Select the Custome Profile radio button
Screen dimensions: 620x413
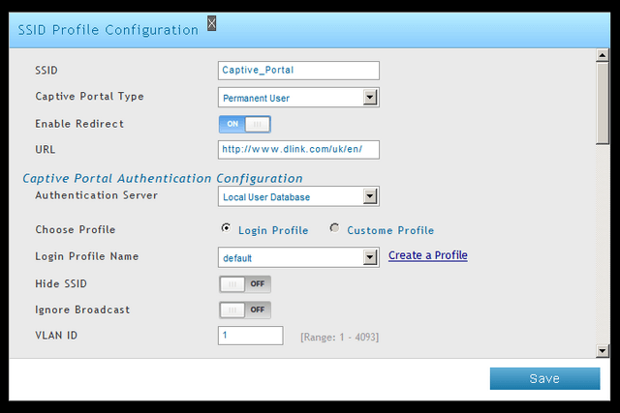334,228
